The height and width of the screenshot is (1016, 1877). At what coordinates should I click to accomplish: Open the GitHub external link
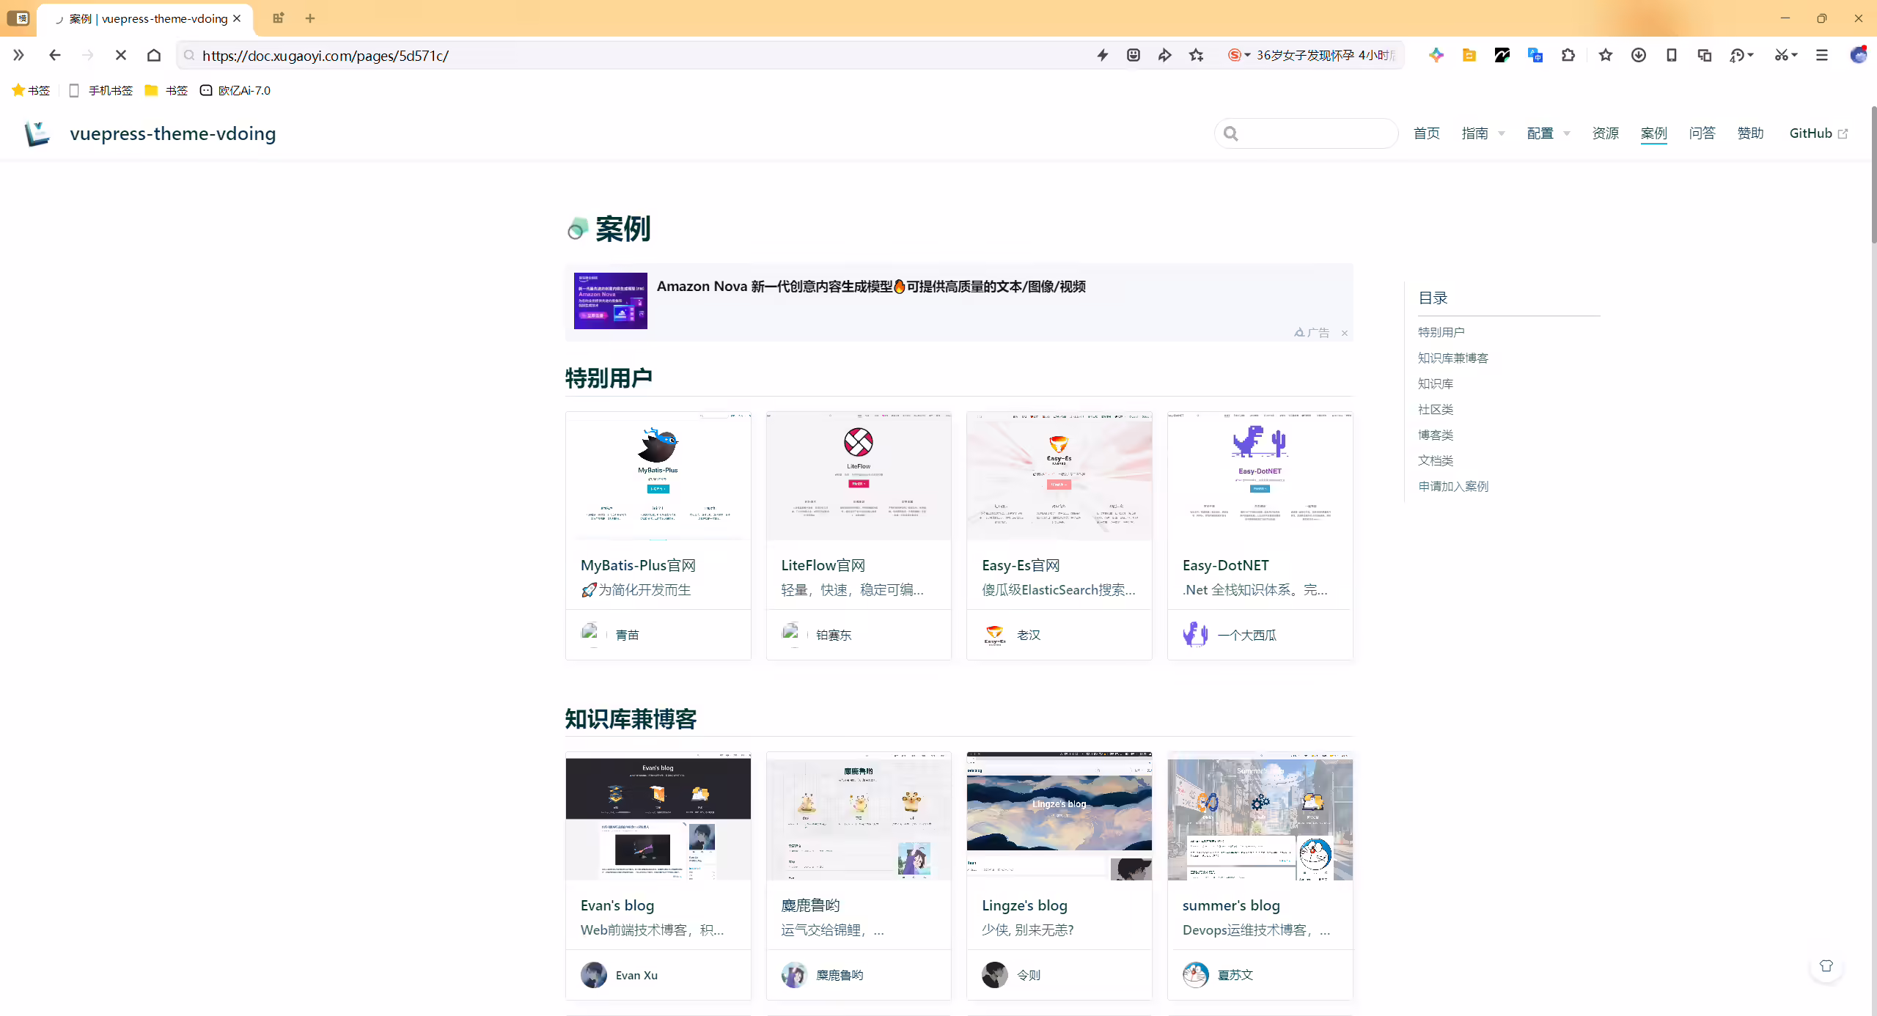(x=1818, y=133)
